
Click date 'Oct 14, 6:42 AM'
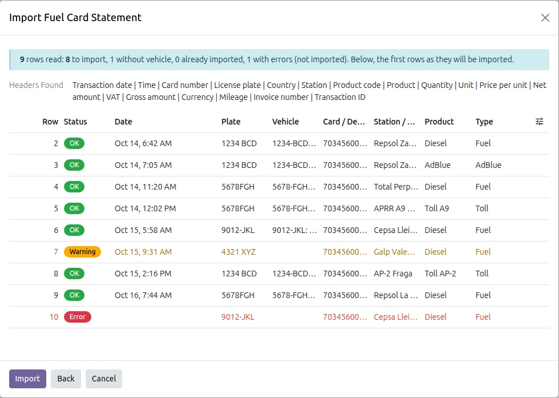coord(143,143)
